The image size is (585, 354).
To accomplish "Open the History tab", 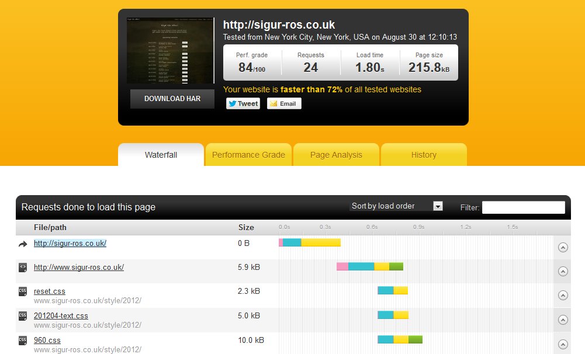I will 424,155.
